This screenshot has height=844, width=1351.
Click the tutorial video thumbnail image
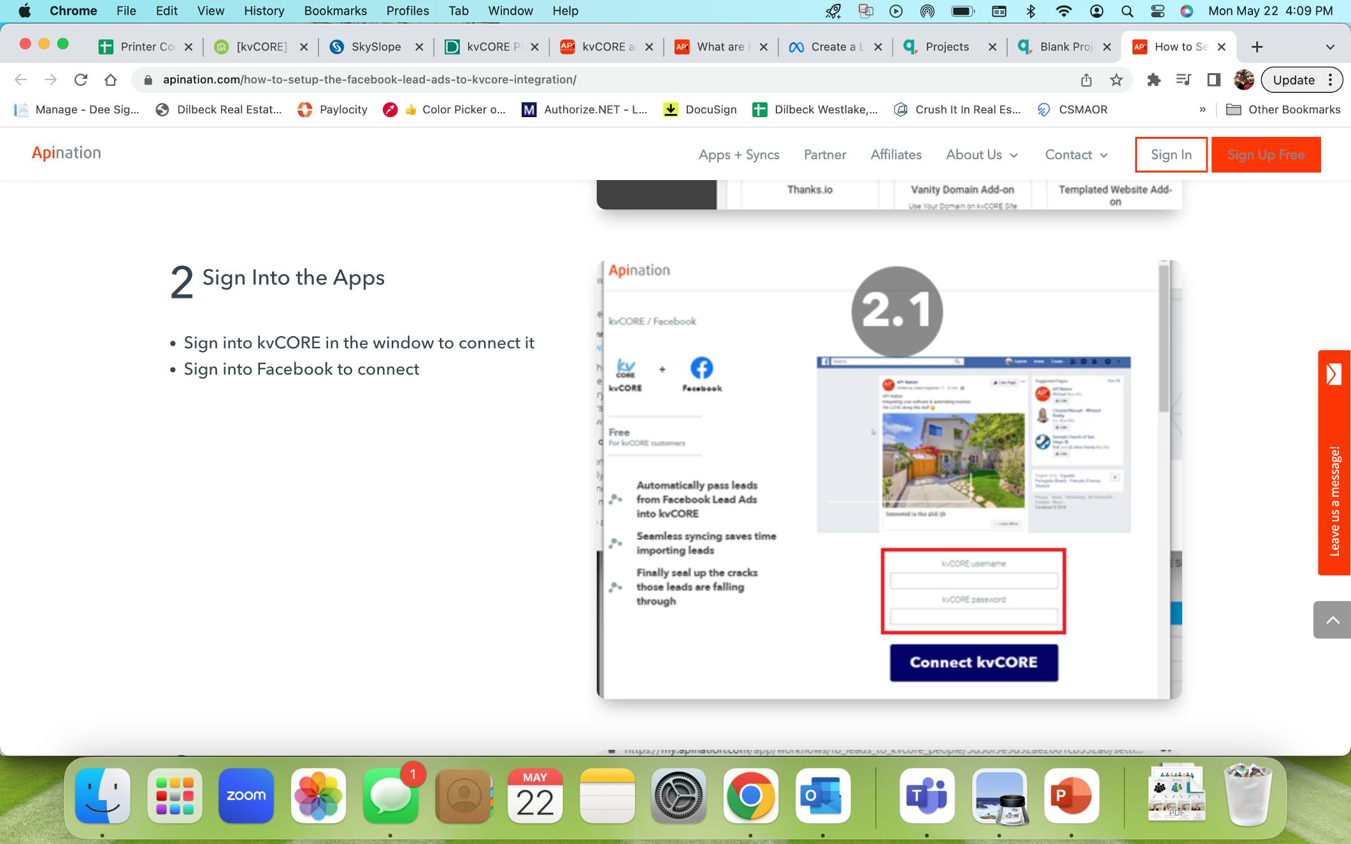click(889, 479)
